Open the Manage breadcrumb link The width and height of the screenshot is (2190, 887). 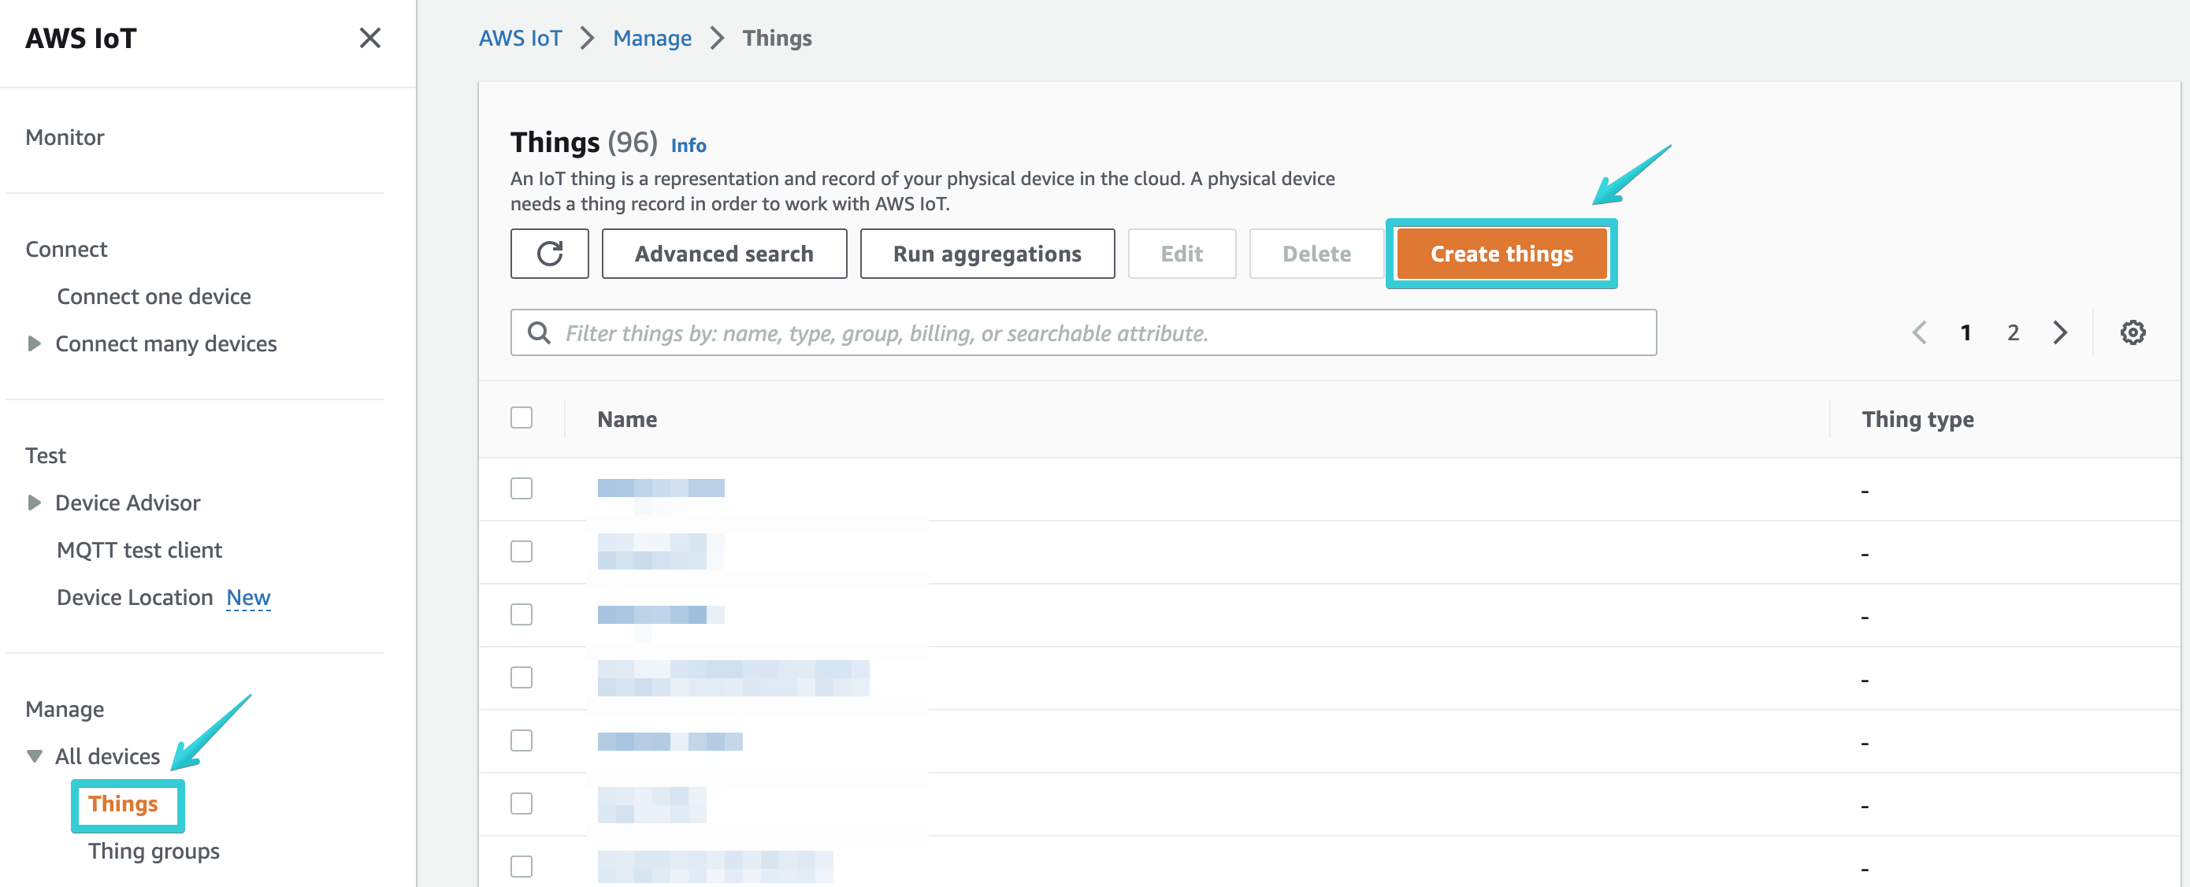click(652, 38)
